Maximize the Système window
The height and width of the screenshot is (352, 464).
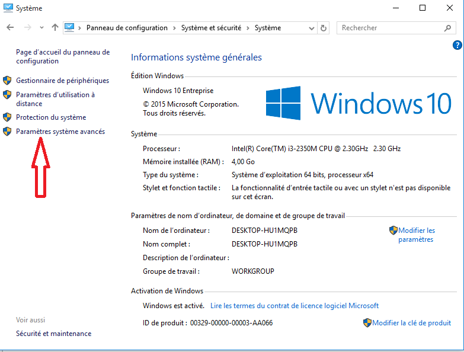(423, 8)
